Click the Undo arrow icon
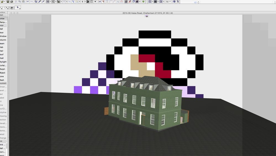The height and width of the screenshot is (156, 276). point(28,2)
